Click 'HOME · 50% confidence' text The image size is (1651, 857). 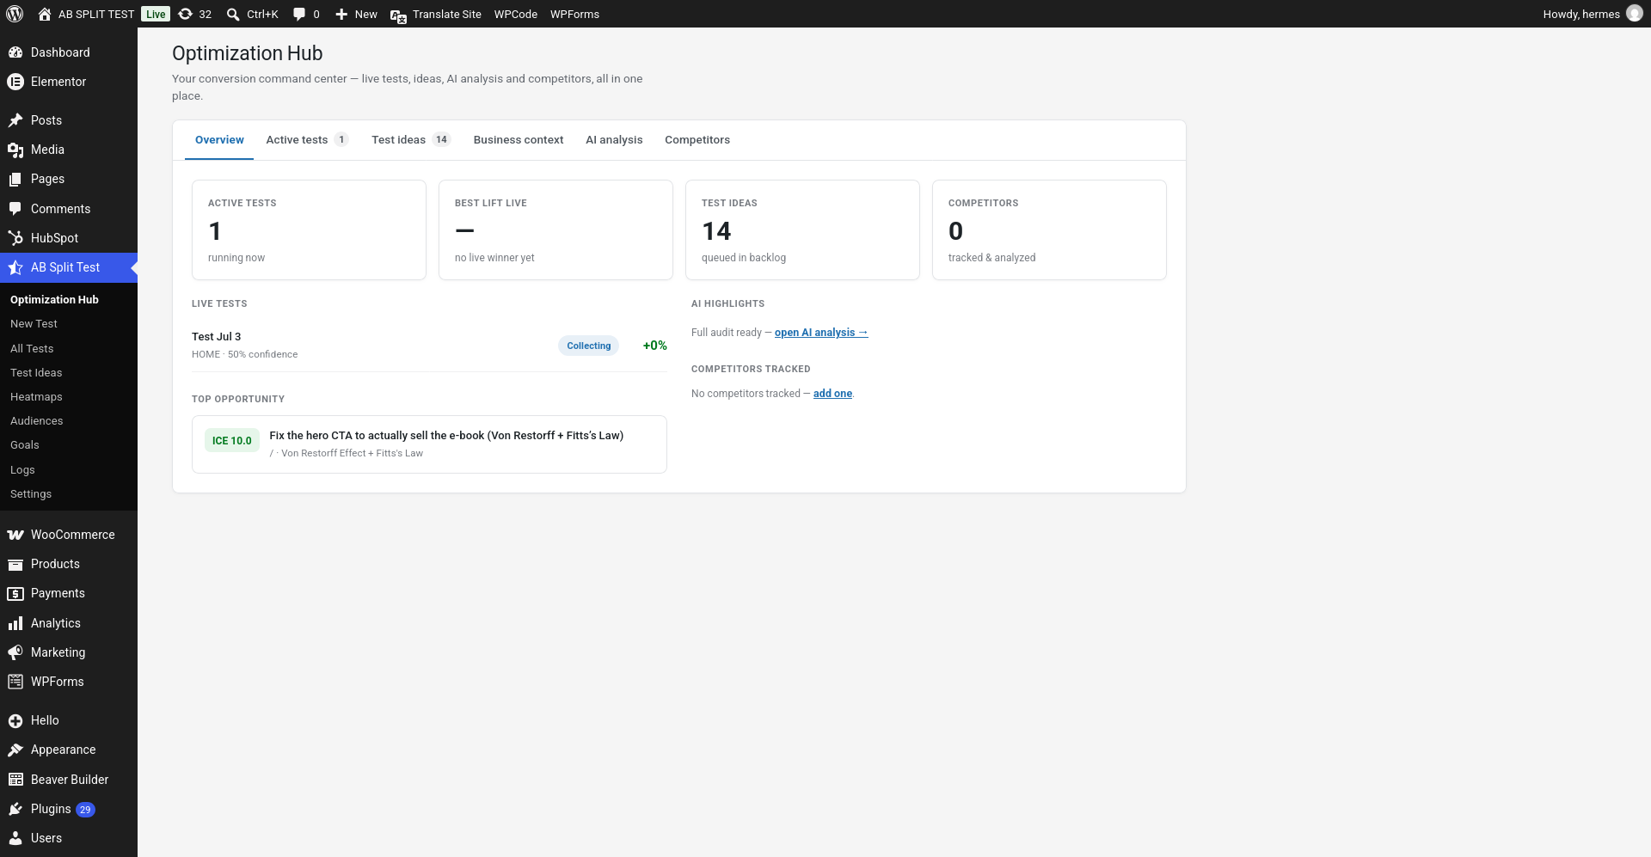click(244, 354)
